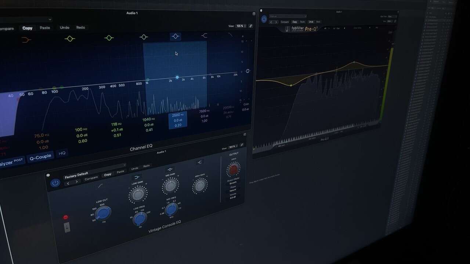Toggle the orange low shelf band in Channel EQ
Screen dimensions: 470x264
point(26,40)
